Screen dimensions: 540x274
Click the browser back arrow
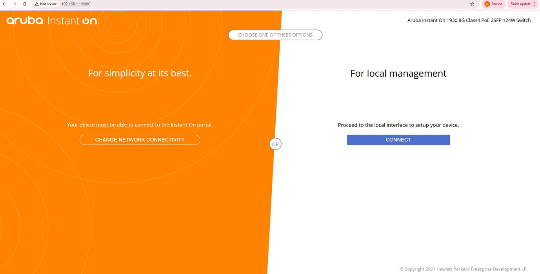(x=4, y=4)
